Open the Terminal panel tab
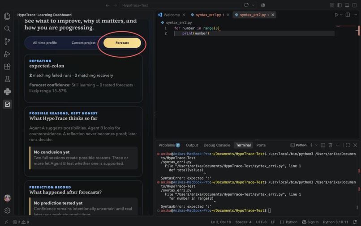 pos(243,145)
